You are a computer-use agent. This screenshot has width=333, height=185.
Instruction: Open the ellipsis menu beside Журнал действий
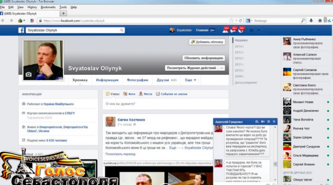222,68
